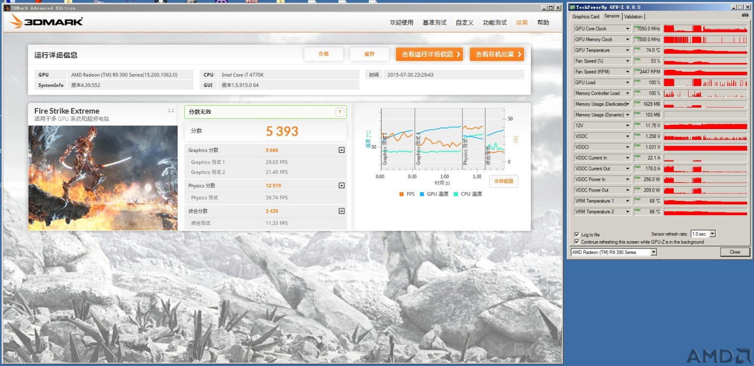Toggle the Log to file checkbox
The width and height of the screenshot is (754, 366).
pyautogui.click(x=576, y=235)
